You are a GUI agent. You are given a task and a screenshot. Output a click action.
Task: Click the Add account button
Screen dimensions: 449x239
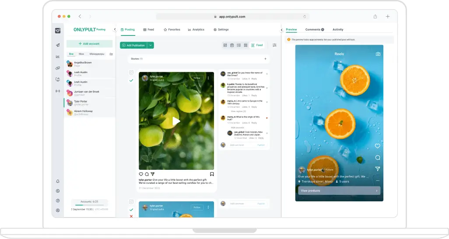[89, 44]
